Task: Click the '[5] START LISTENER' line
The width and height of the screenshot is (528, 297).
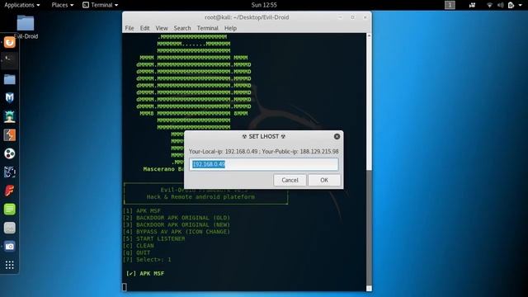Action: 154,238
